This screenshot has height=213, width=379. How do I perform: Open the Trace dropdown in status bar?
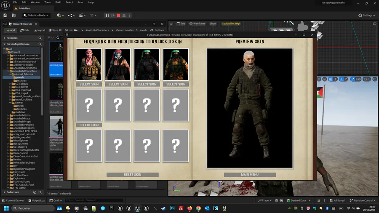(265, 200)
